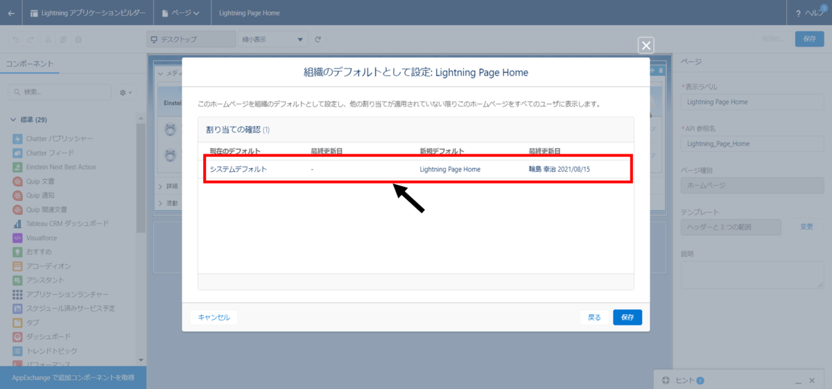This screenshot has width=832, height=389.
Task: Select the Chatter フィード component icon
Action: tap(17, 153)
